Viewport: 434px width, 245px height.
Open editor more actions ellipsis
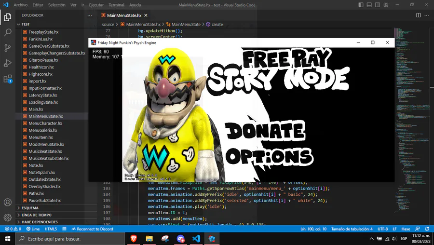pos(427,15)
